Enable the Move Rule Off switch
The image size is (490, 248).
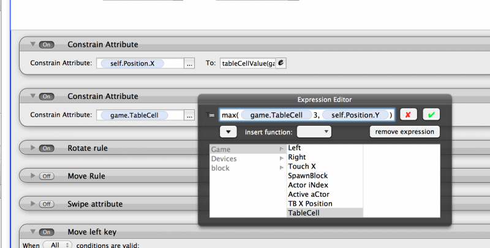click(48, 176)
